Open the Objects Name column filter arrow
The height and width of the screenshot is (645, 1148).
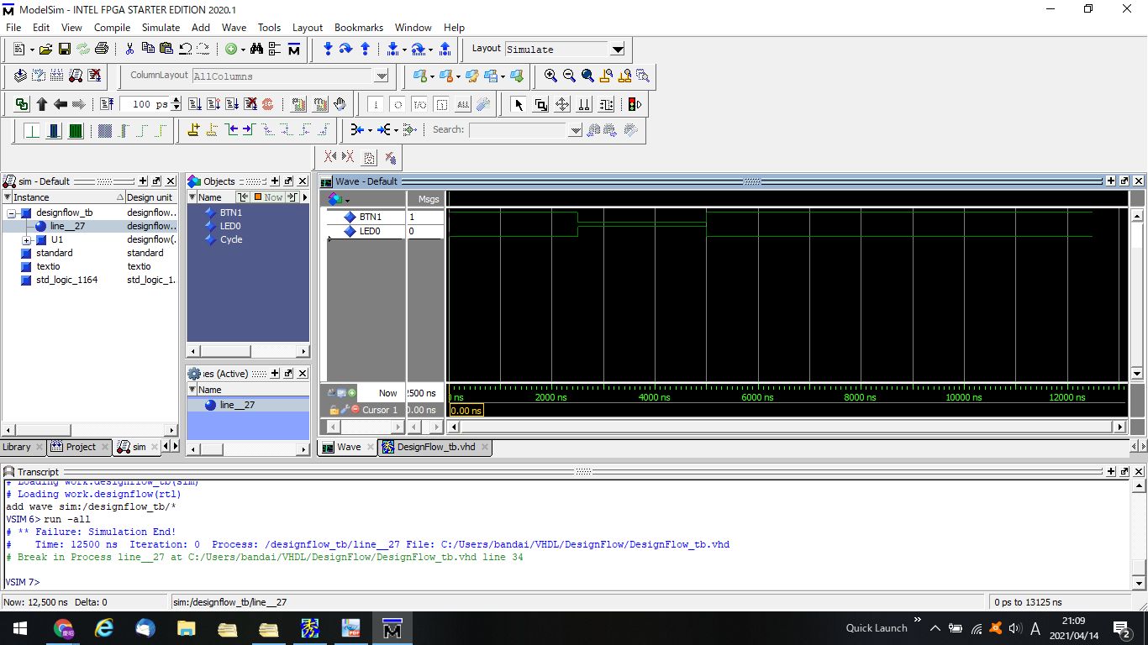click(192, 197)
